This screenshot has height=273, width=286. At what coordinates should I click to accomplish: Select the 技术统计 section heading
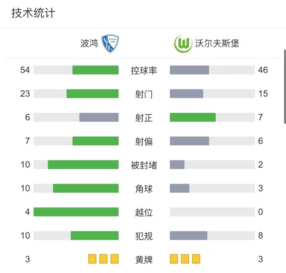(x=33, y=14)
